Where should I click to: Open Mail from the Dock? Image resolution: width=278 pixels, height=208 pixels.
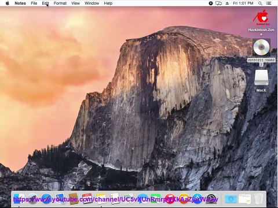point(60,199)
